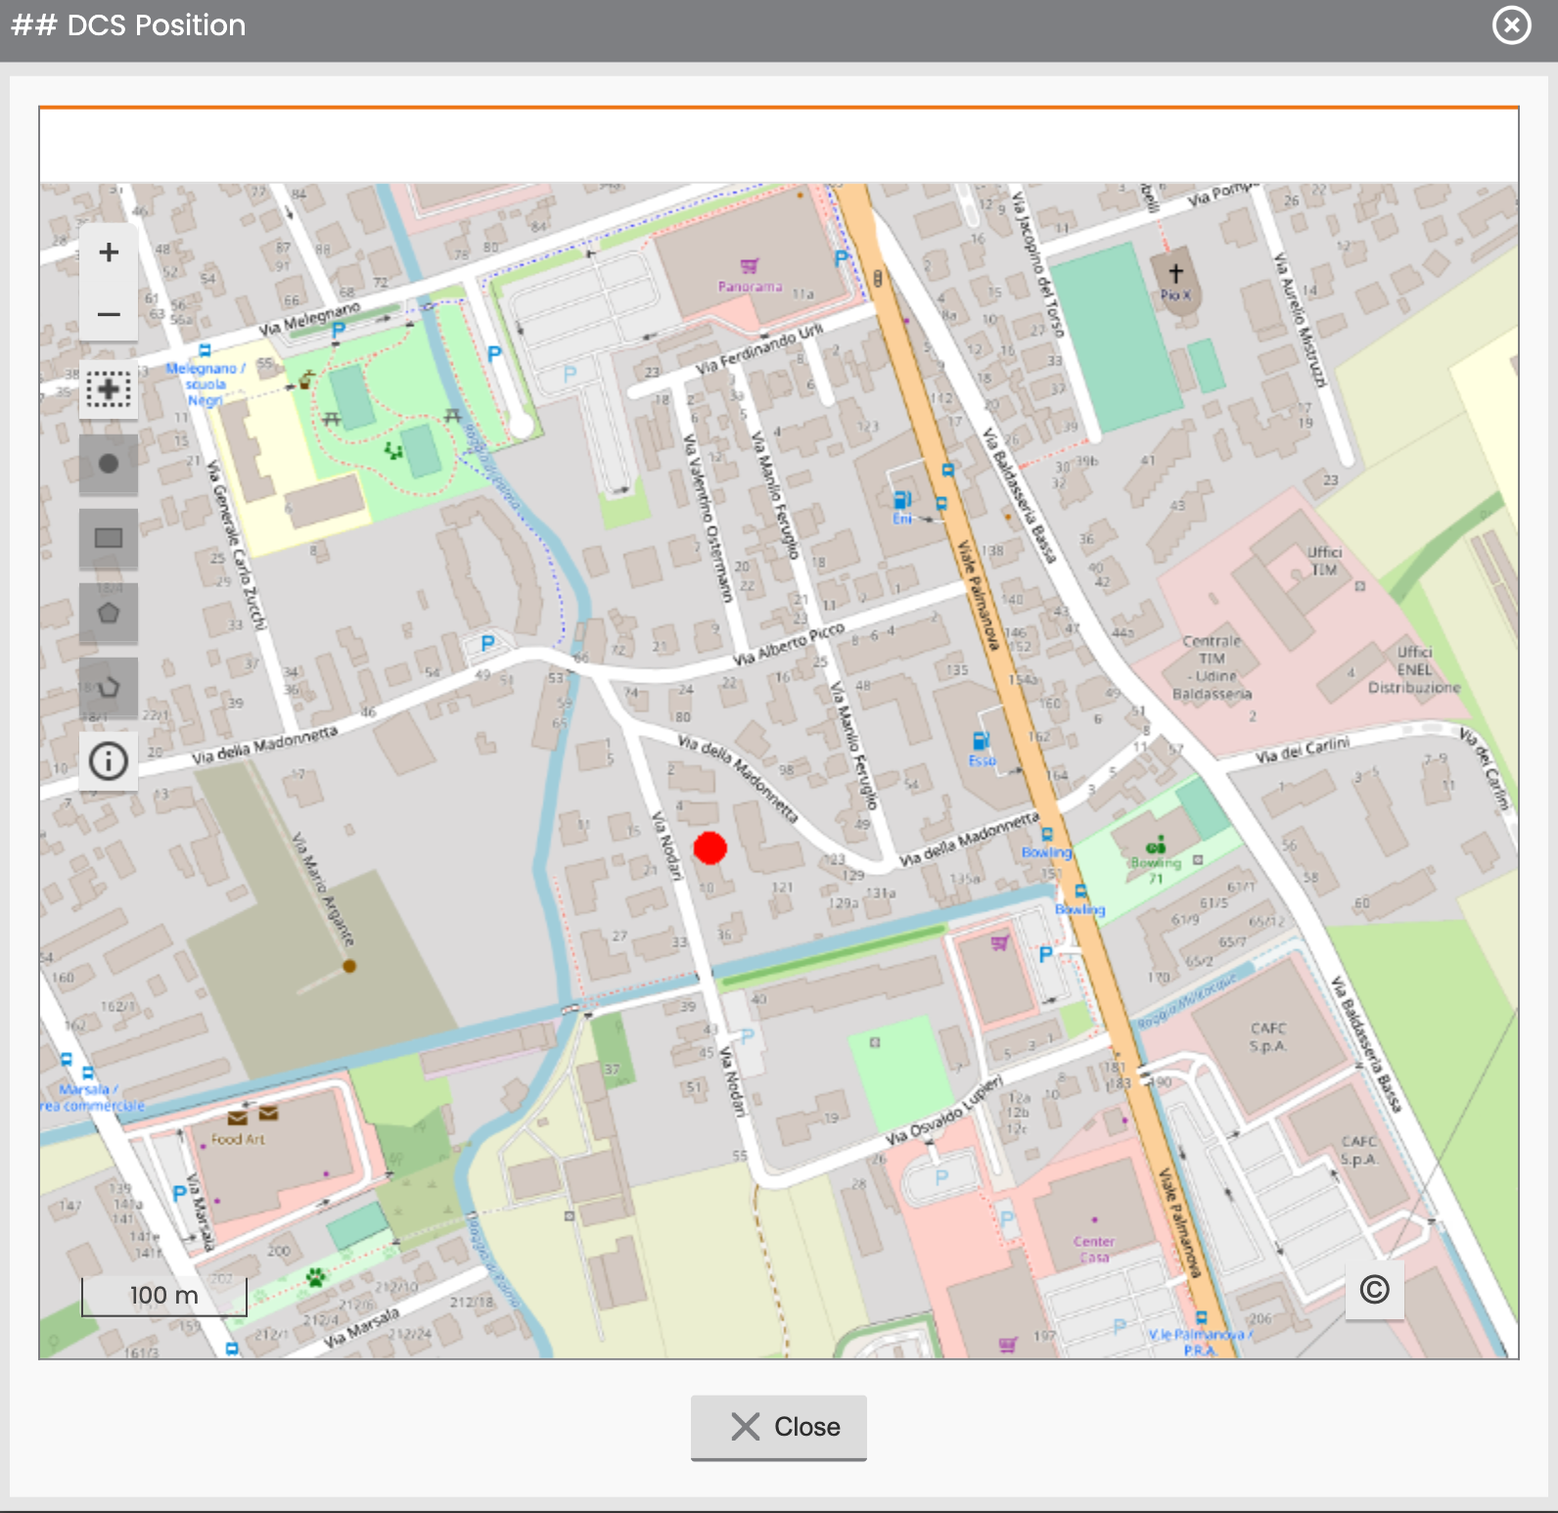The width and height of the screenshot is (1558, 1513).
Task: Click the Panorama shopping cart icon
Action: click(x=750, y=266)
